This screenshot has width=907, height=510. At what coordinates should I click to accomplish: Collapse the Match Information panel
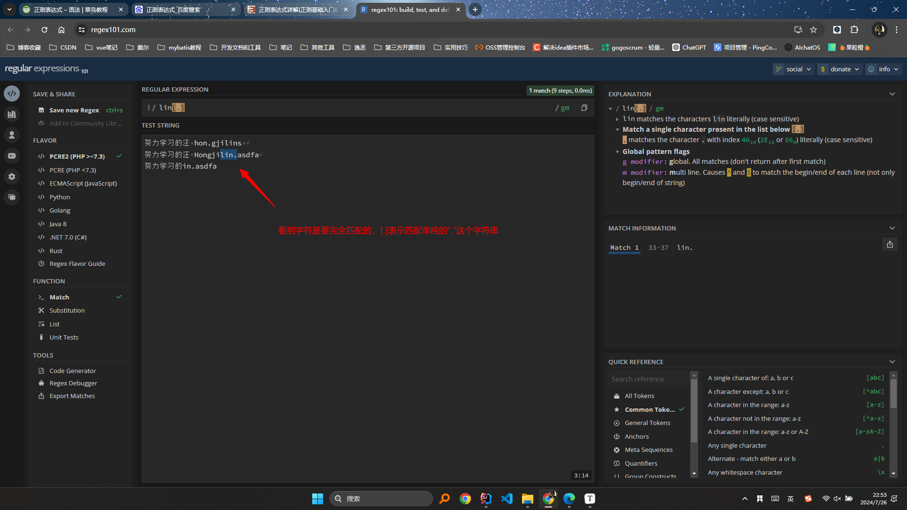click(892, 228)
